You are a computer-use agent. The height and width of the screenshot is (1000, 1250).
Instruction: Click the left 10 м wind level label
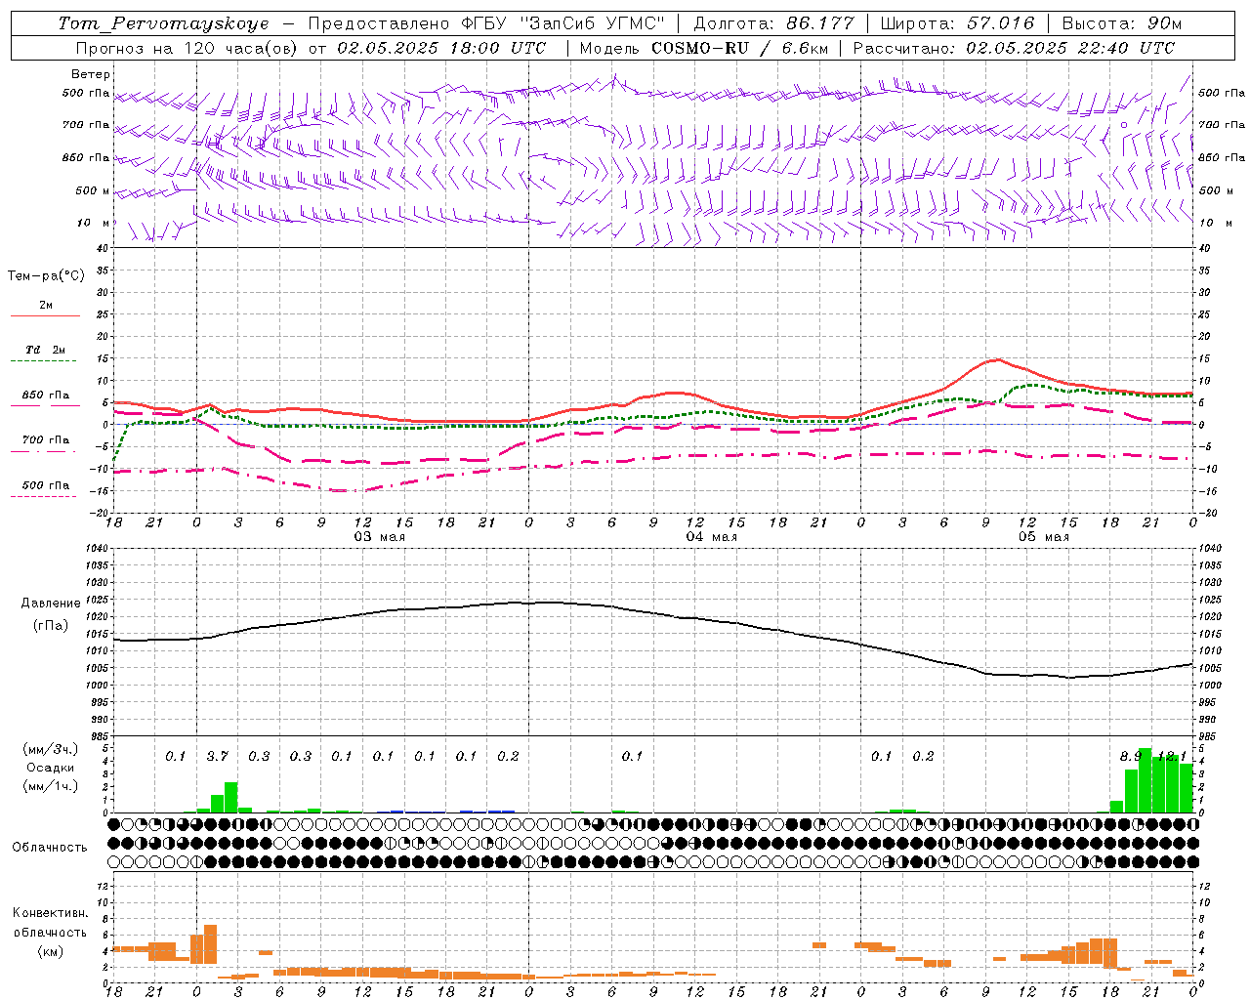(x=95, y=223)
